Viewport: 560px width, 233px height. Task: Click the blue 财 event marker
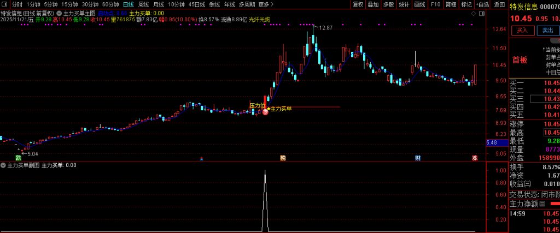[x=417, y=158]
